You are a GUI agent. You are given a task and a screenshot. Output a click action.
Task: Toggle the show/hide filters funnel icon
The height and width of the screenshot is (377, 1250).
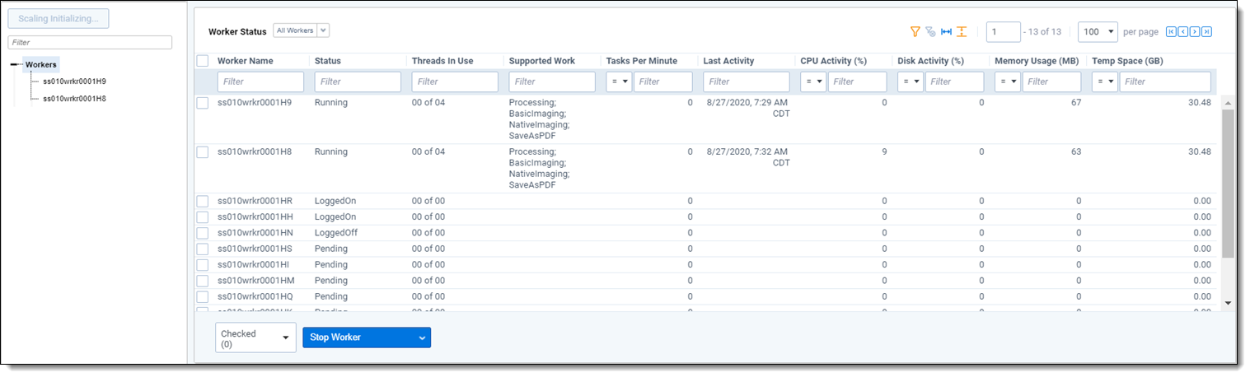(915, 32)
